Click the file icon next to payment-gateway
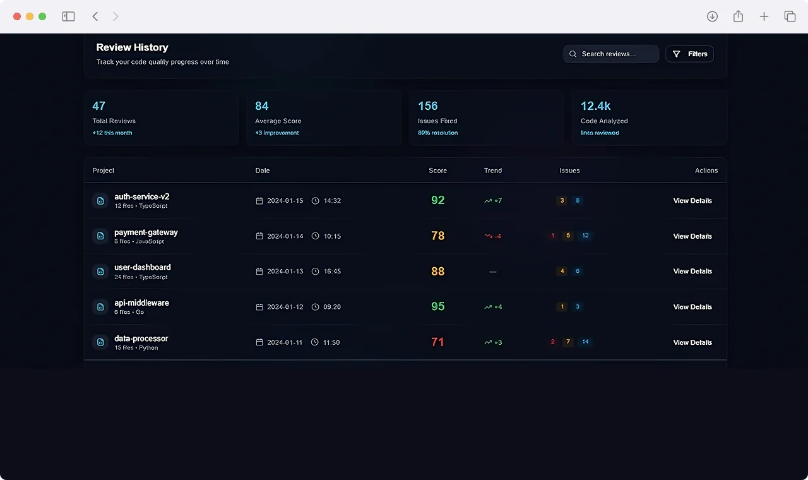 click(100, 236)
